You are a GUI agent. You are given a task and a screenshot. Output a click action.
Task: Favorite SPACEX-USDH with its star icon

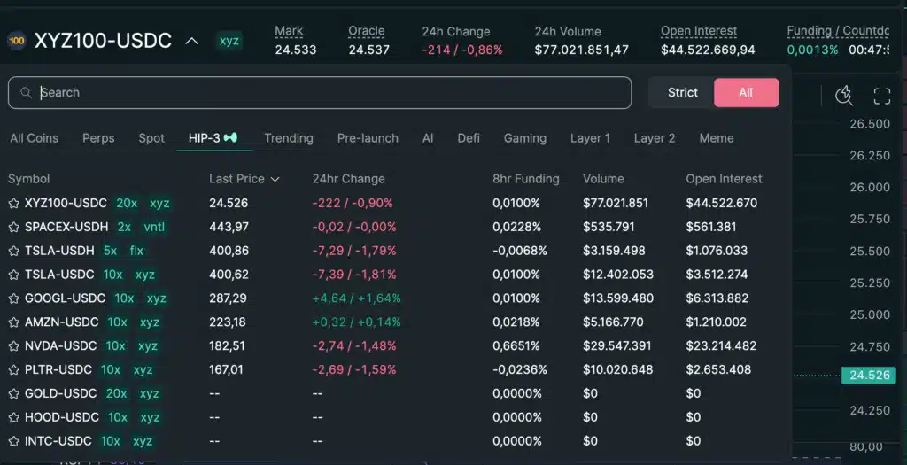click(13, 228)
